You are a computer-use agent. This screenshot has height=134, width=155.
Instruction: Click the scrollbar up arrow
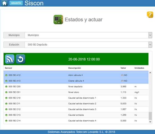tap(150, 73)
